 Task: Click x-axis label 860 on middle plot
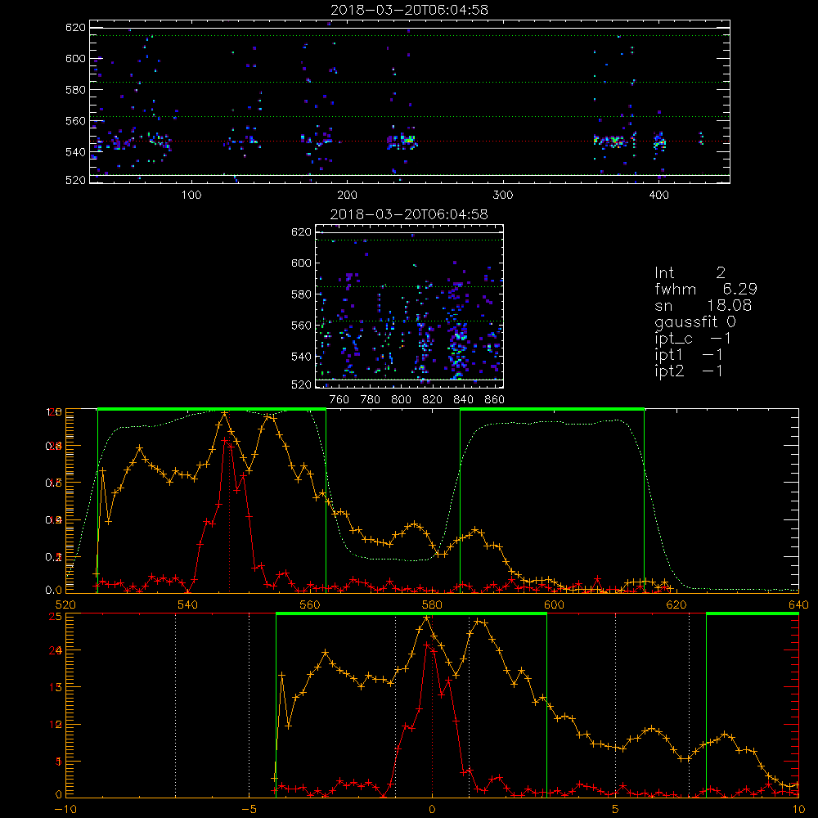495,400
